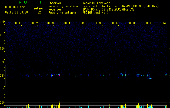
Task: Click time marker 0032
Action: pos(35,23)
